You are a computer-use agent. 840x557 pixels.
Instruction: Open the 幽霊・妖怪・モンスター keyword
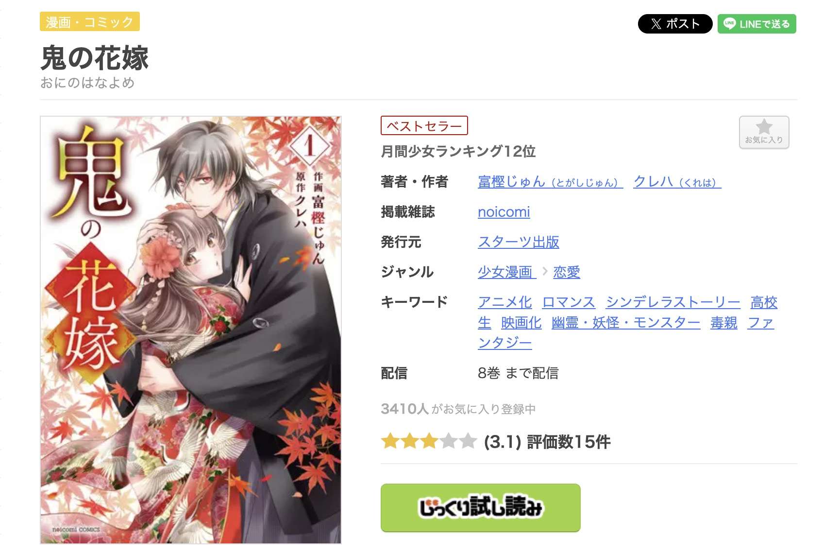point(626,323)
